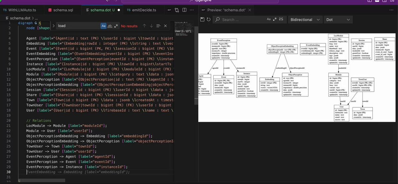Viewport: 398px width, 184px height.
Task: Toggle regex option in editor find widget
Action: click(x=116, y=26)
